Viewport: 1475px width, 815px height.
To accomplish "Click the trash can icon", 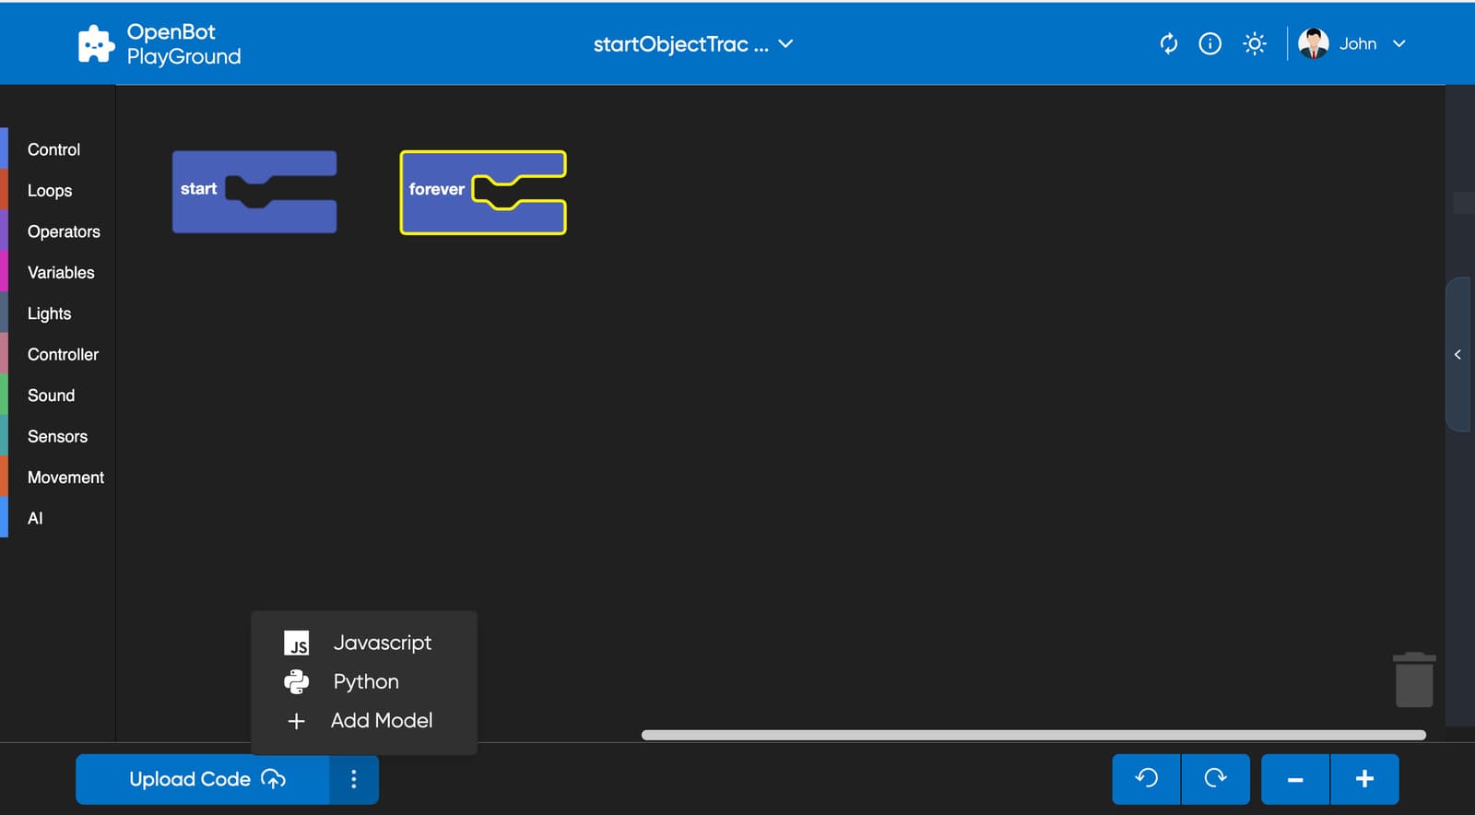I will click(1414, 679).
